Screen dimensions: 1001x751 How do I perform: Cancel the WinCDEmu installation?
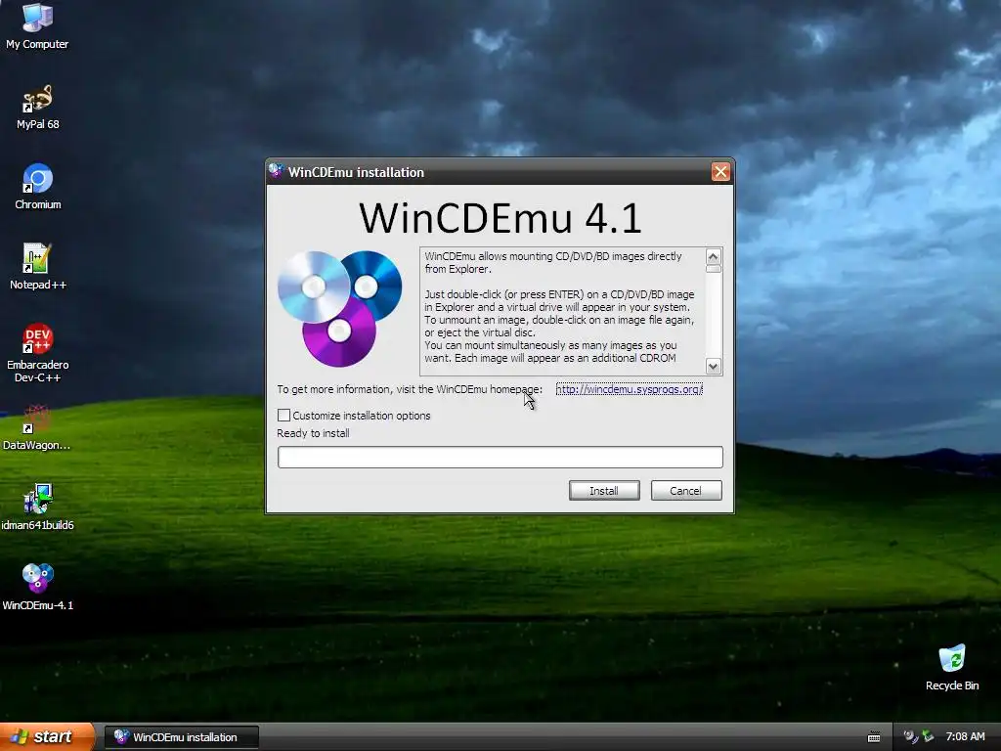(x=686, y=491)
